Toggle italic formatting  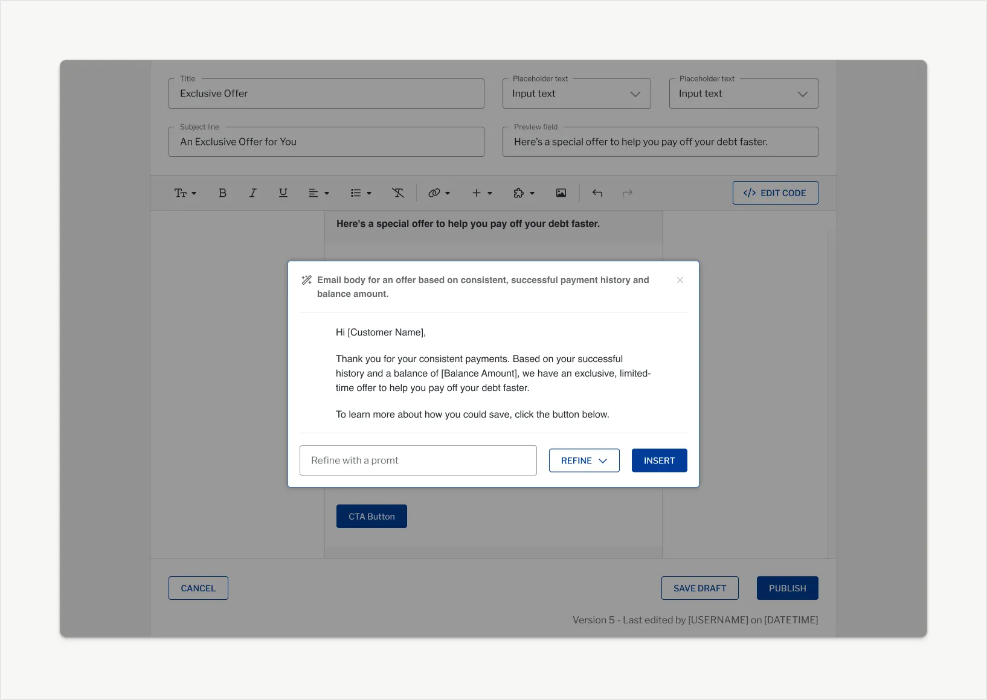click(252, 193)
